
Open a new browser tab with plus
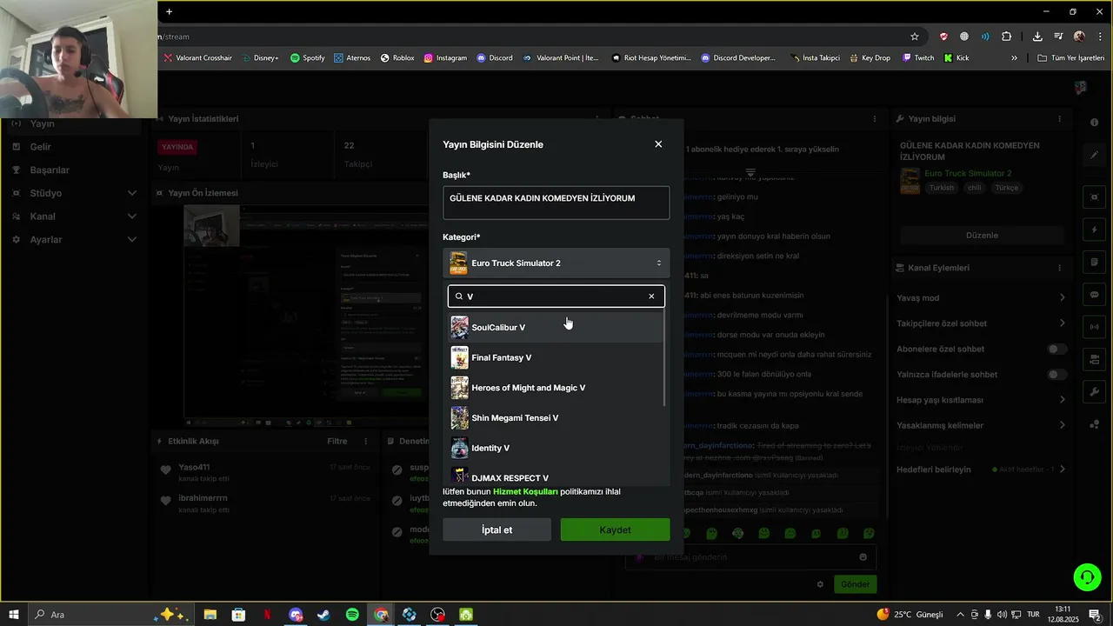click(x=169, y=11)
